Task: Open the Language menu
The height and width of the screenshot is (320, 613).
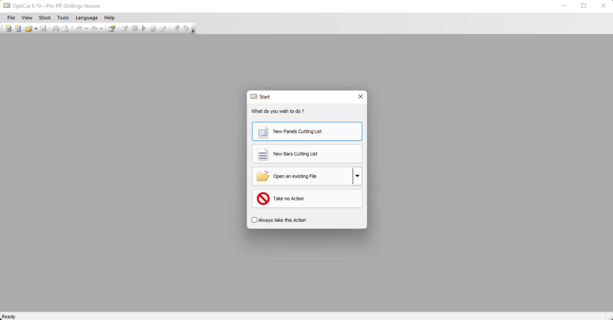Action: [86, 17]
